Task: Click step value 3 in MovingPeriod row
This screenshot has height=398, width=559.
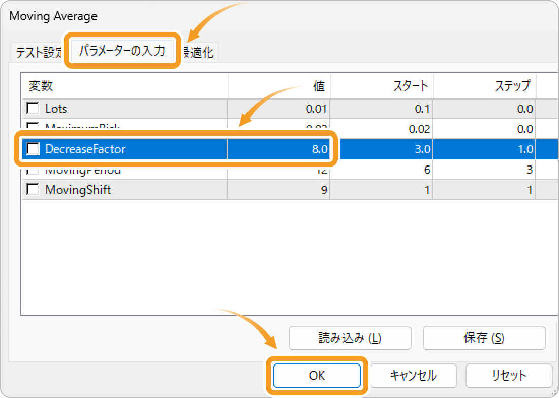Action: [x=484, y=170]
